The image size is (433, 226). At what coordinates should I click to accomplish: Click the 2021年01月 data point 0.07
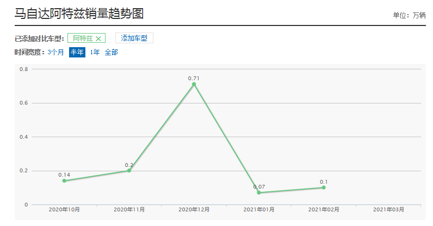pos(259,193)
